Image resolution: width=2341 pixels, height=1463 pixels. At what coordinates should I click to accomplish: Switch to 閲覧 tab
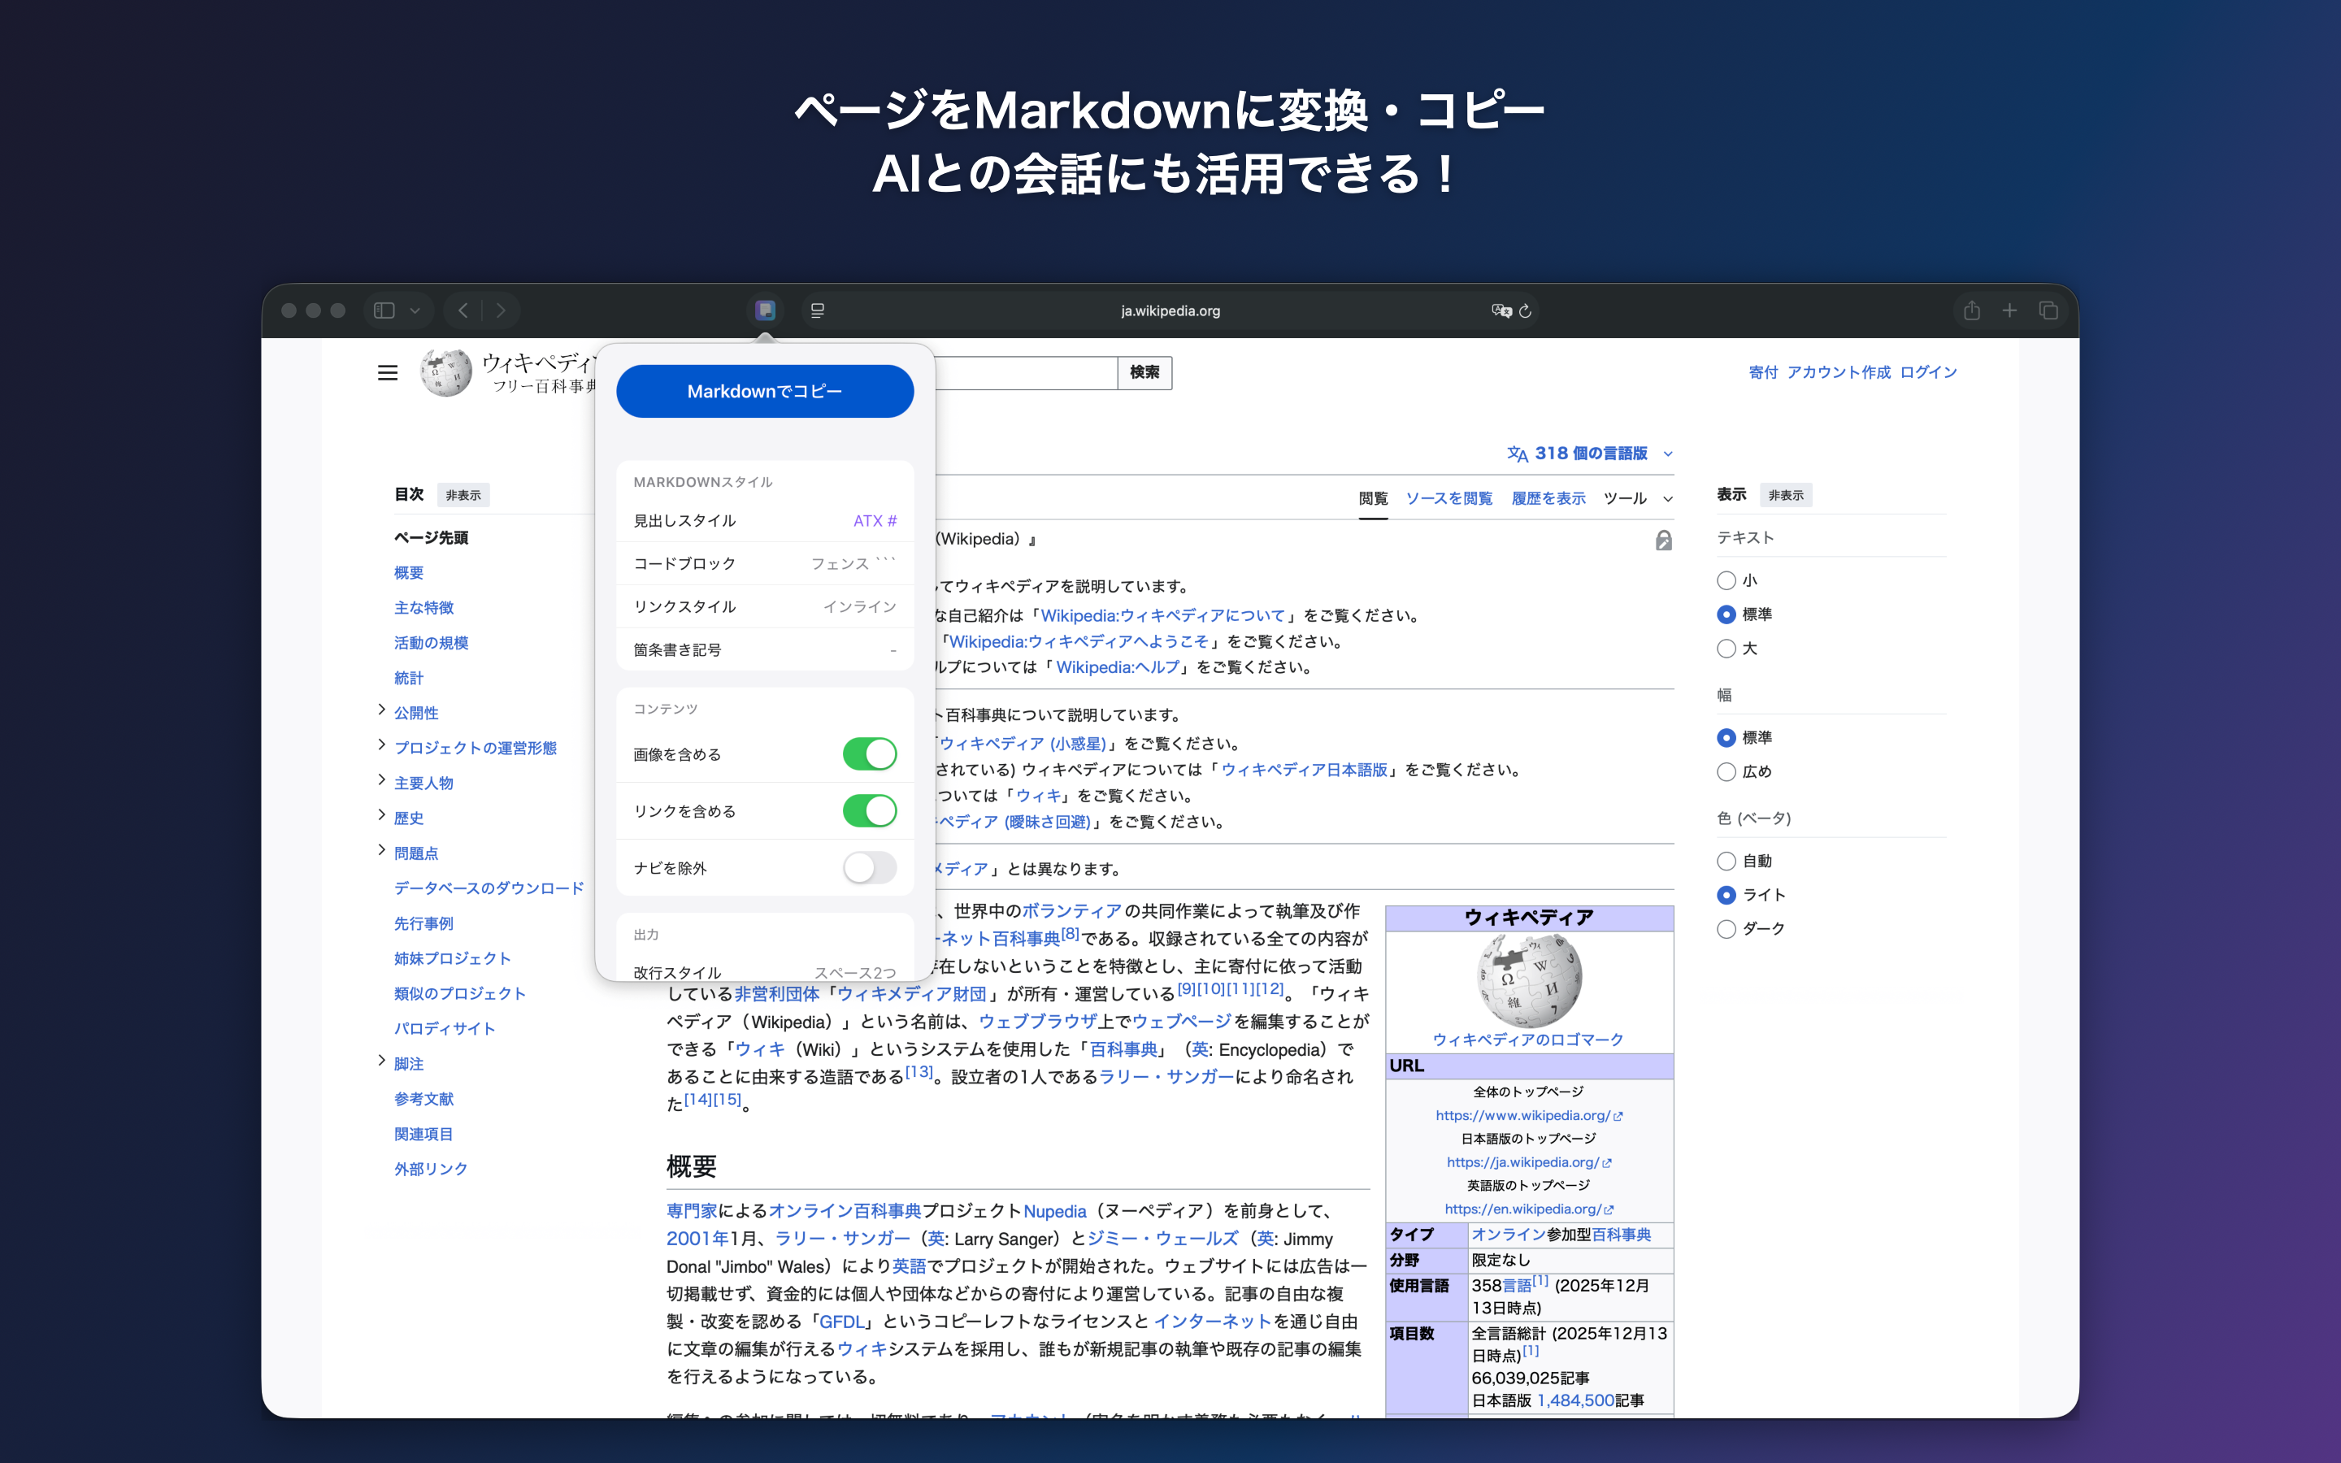(1373, 498)
